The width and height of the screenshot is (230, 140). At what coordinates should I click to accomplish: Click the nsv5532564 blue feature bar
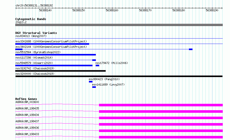[x=56, y=55]
